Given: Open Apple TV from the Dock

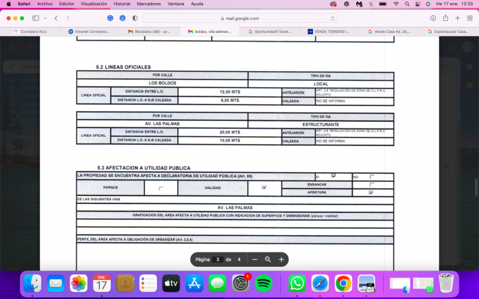Looking at the screenshot, I should [171, 283].
